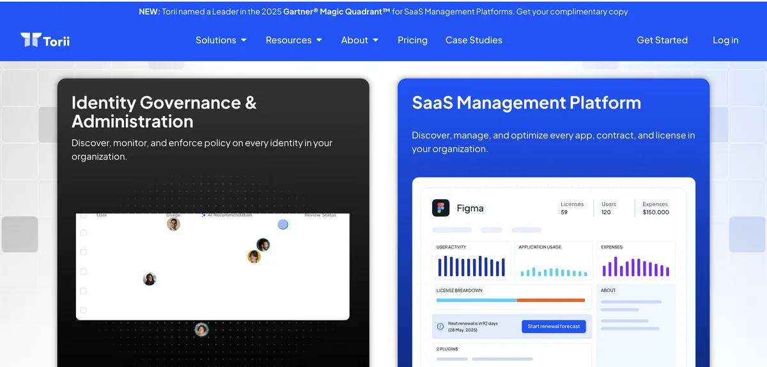Click the renewal alert info icon
Image resolution: width=767 pixels, height=367 pixels.
[x=440, y=326]
